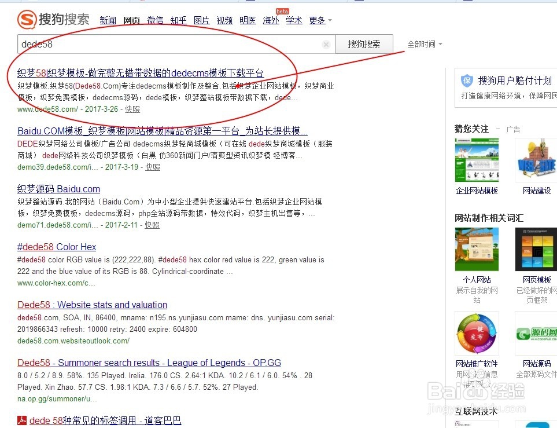The height and width of the screenshot is (428, 557).
Task: Open the 织梦58 织梦模板 result link
Action: click(x=141, y=73)
